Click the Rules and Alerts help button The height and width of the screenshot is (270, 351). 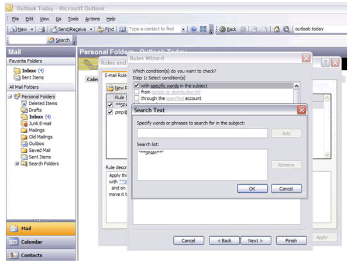[325, 63]
